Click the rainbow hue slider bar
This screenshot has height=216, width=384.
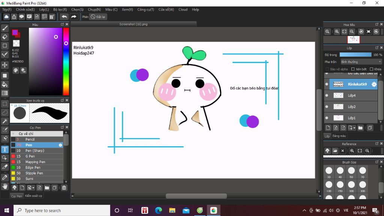66,61
